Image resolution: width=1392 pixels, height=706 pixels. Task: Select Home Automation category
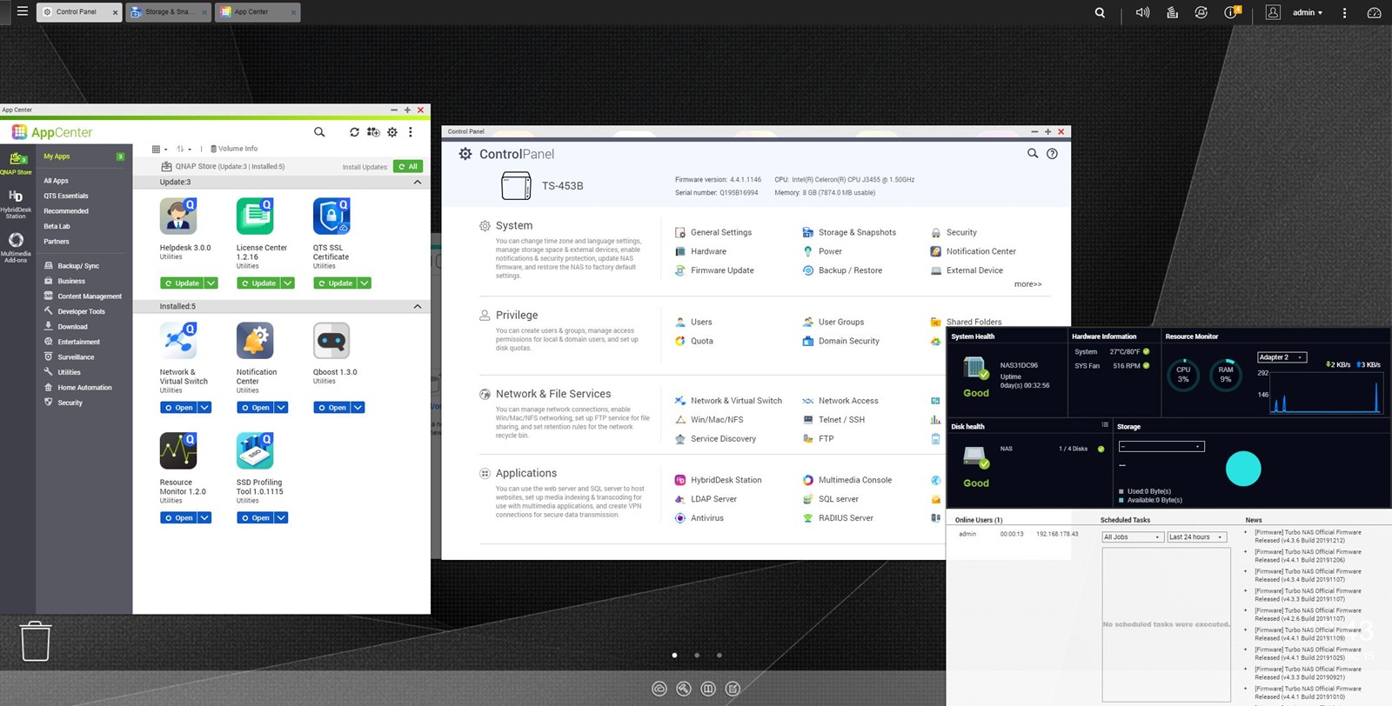pyautogui.click(x=84, y=388)
